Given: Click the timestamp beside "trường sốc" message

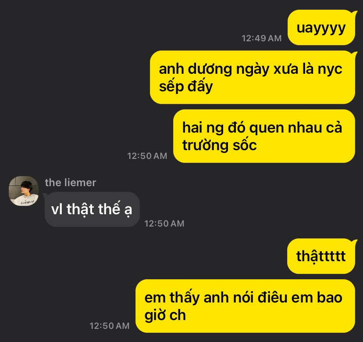Looking at the screenshot, I should tap(147, 156).
